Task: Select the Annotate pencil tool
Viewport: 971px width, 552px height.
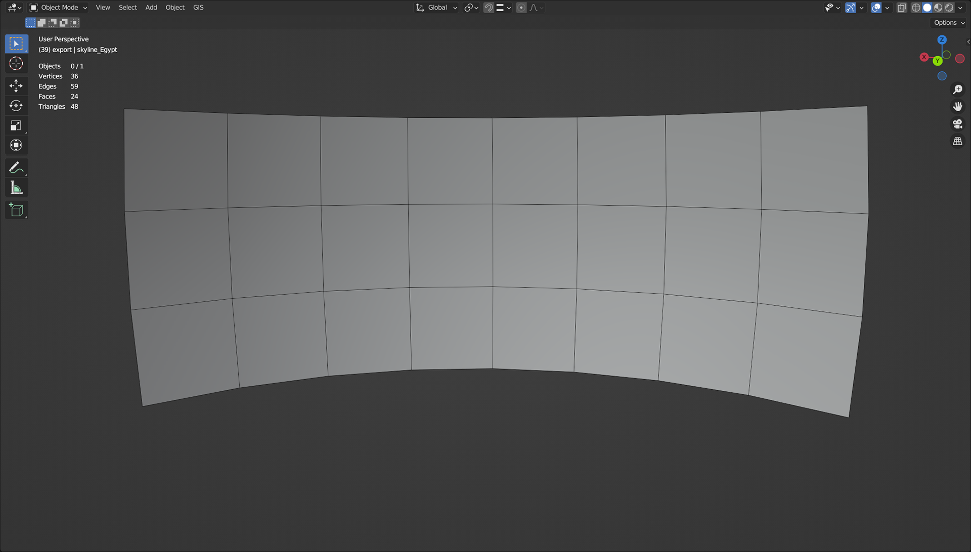Action: (x=16, y=167)
